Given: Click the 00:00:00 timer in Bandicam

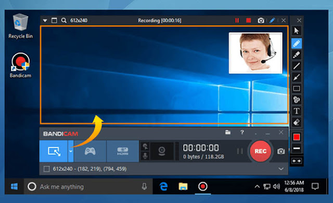Looking at the screenshot, I should coord(201,148).
